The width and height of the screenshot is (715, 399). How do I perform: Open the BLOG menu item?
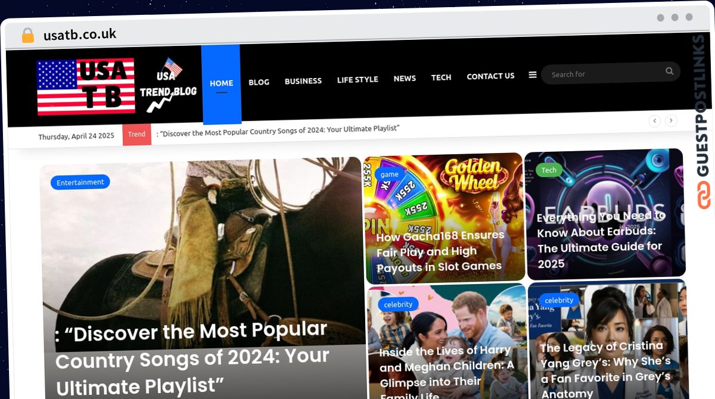pos(259,82)
